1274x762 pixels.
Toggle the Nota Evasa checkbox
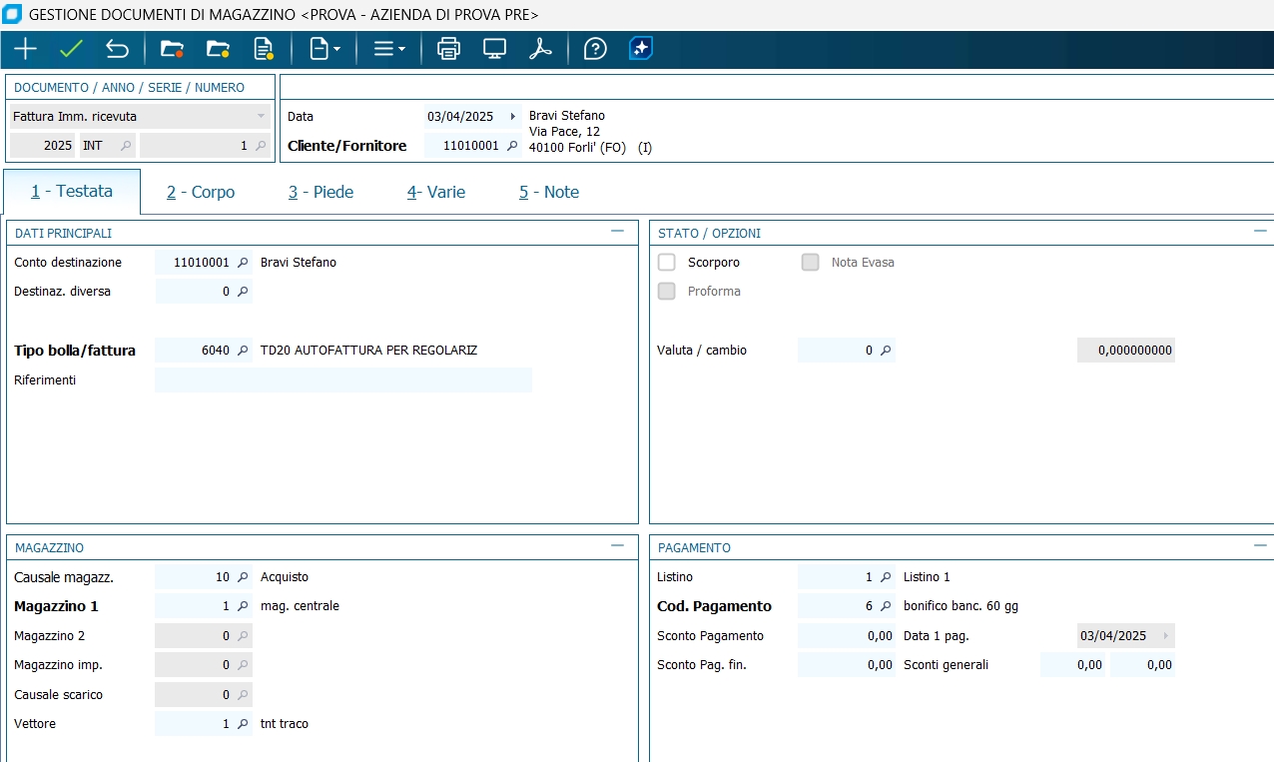811,263
